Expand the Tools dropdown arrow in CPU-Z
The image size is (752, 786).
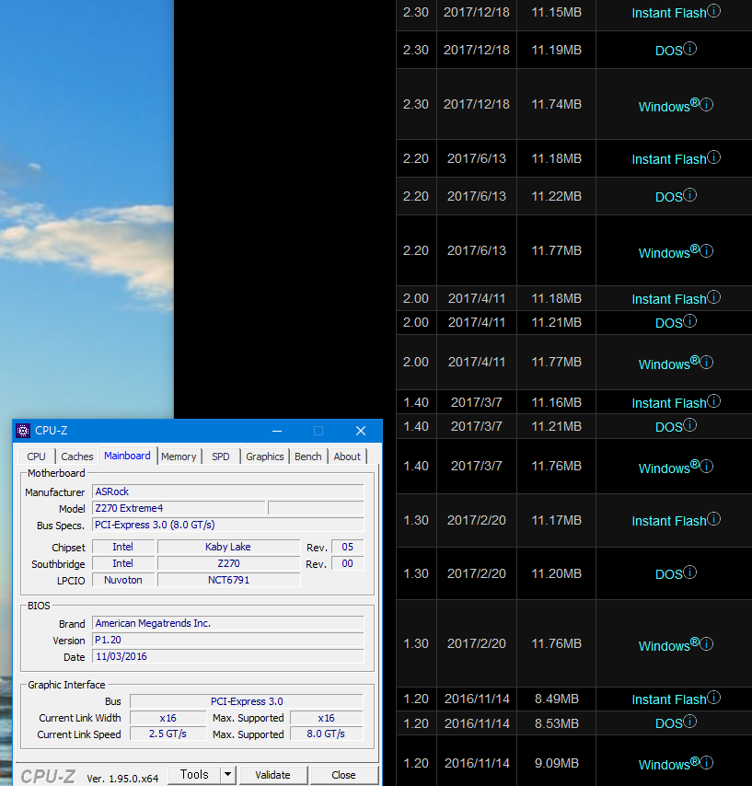click(228, 774)
